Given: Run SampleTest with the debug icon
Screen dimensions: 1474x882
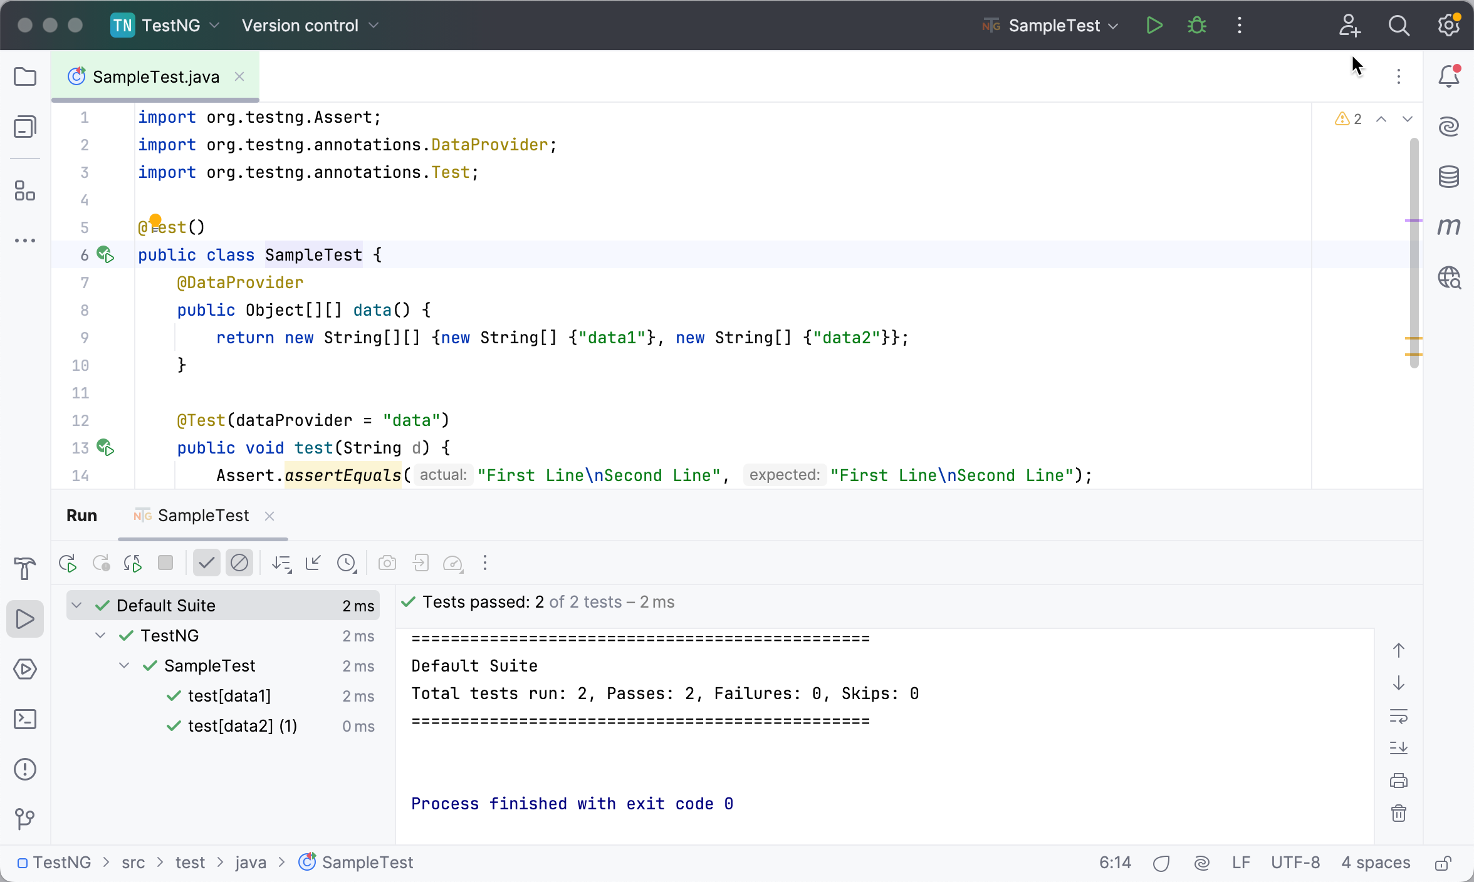Looking at the screenshot, I should 1196,25.
